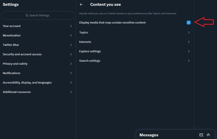The width and height of the screenshot is (217, 139).
Task: Open Search settings chevron
Action: tap(189, 61)
